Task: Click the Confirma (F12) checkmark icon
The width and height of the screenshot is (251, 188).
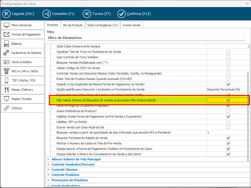Action: (x=122, y=14)
